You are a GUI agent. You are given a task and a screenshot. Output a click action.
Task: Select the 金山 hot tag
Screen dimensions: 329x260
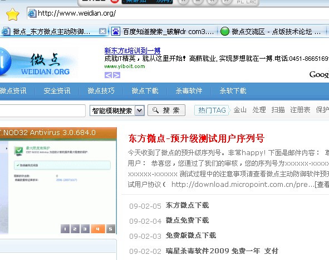[240, 110]
